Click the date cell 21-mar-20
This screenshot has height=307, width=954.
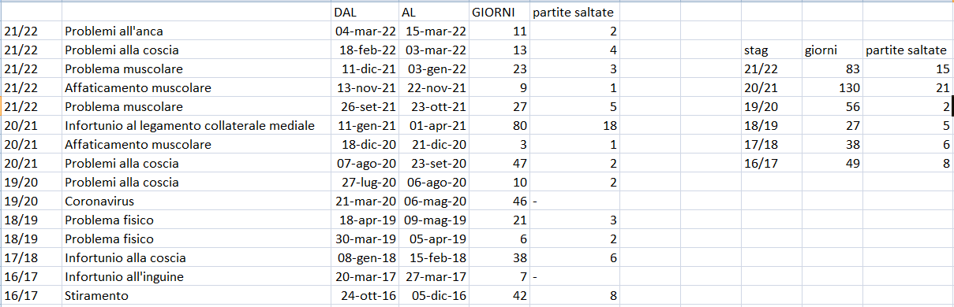pos(365,202)
